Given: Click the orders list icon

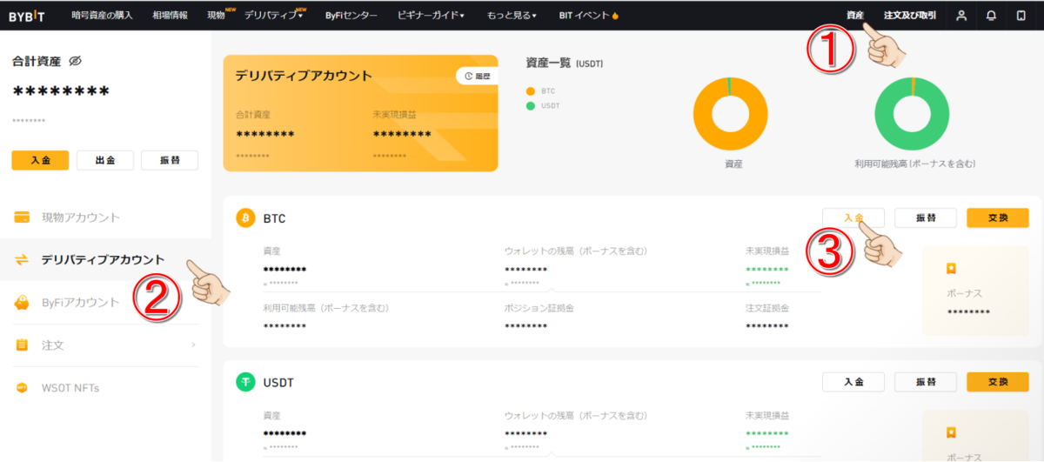Looking at the screenshot, I should pyautogui.click(x=23, y=345).
